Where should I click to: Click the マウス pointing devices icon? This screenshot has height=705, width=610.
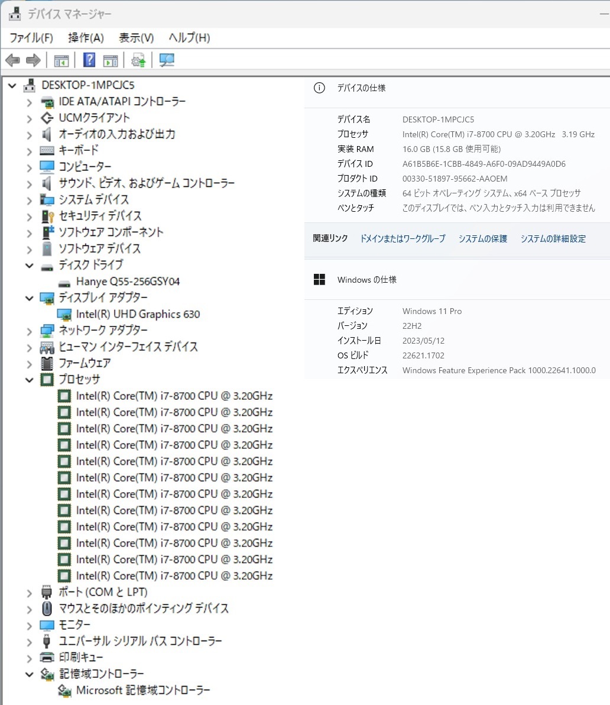point(47,609)
